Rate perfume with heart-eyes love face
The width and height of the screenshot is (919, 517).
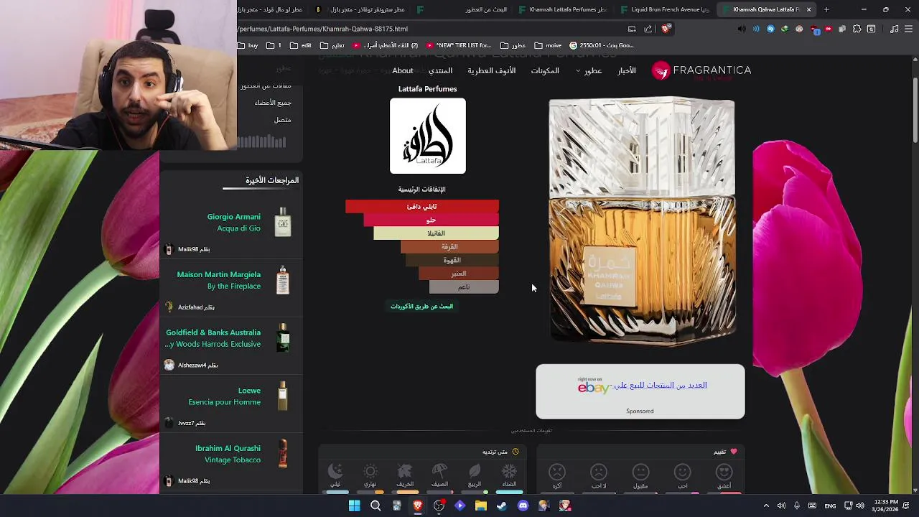(724, 472)
